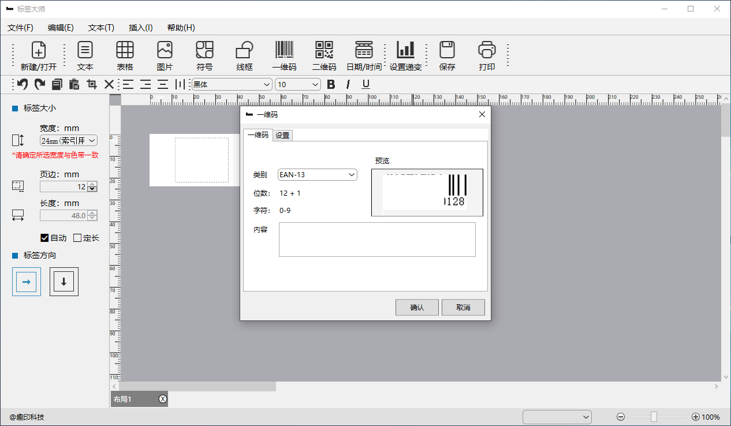Insert a text box with 文本 tool
This screenshot has width=731, height=426.
[85, 56]
